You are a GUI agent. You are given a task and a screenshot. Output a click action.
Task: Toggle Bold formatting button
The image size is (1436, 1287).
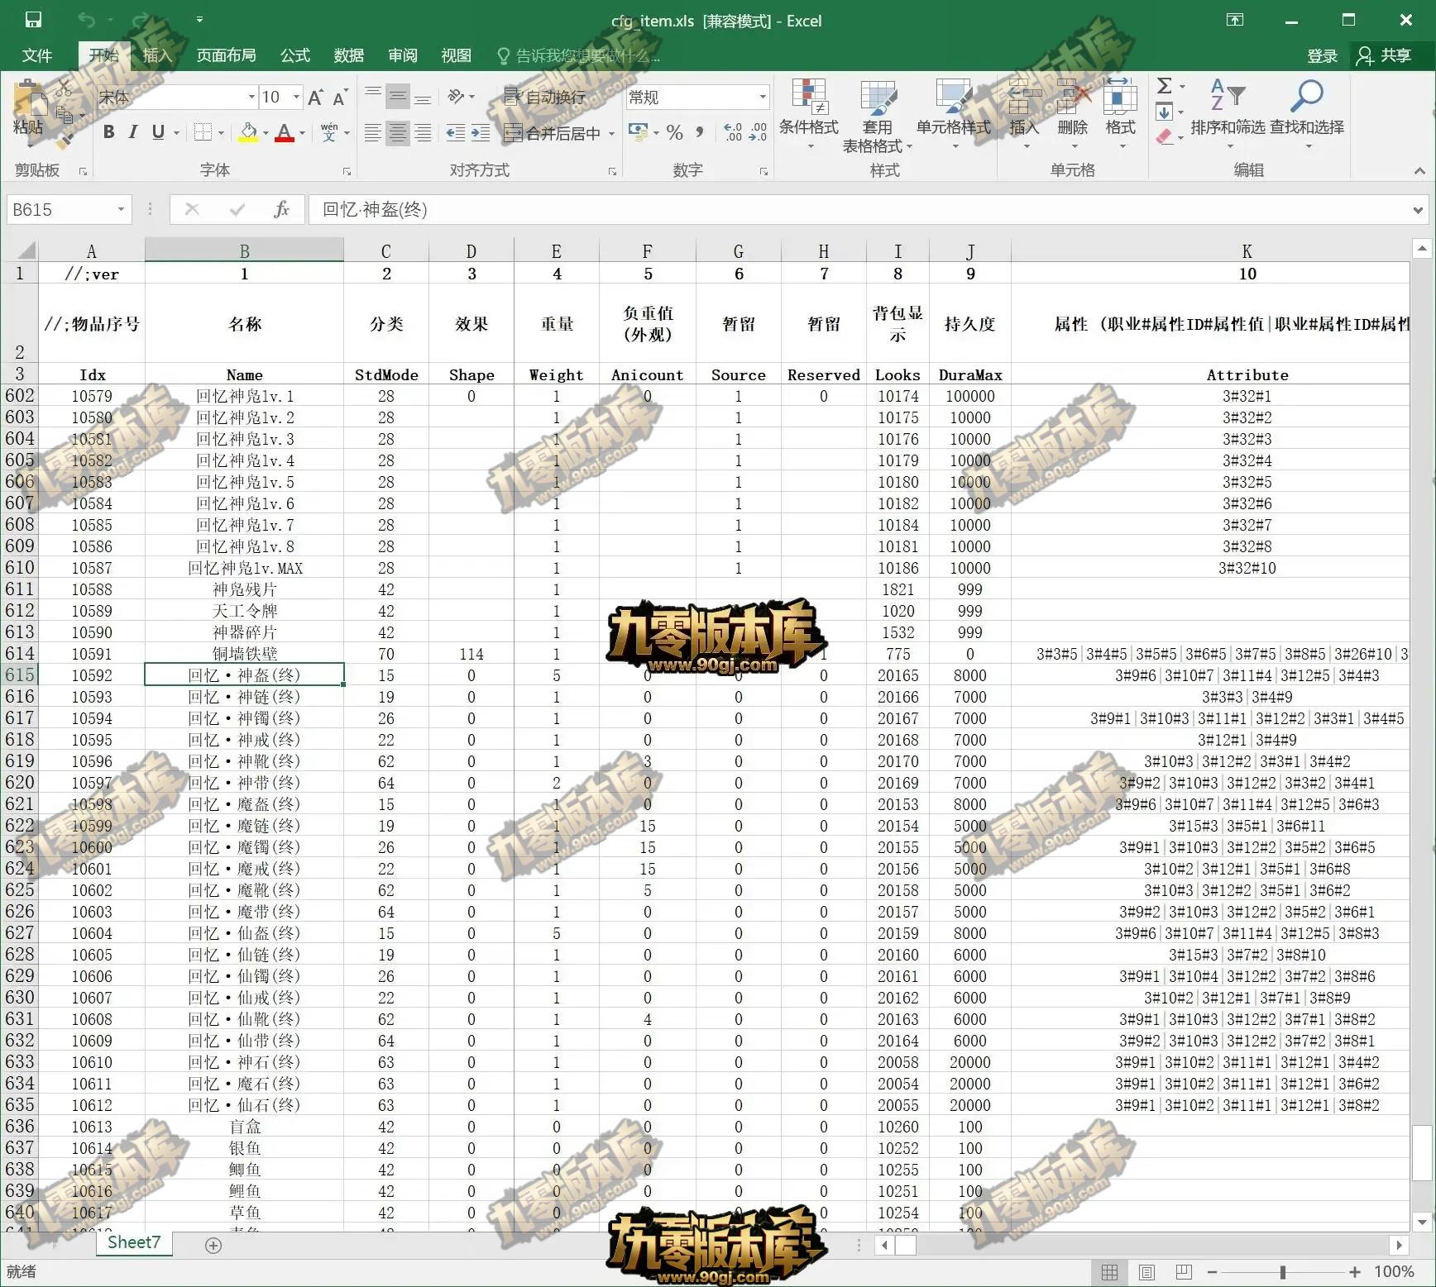coord(108,132)
